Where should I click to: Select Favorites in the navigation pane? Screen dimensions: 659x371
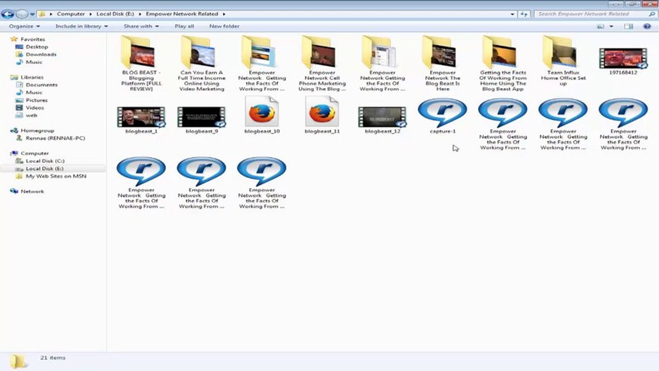(x=32, y=39)
